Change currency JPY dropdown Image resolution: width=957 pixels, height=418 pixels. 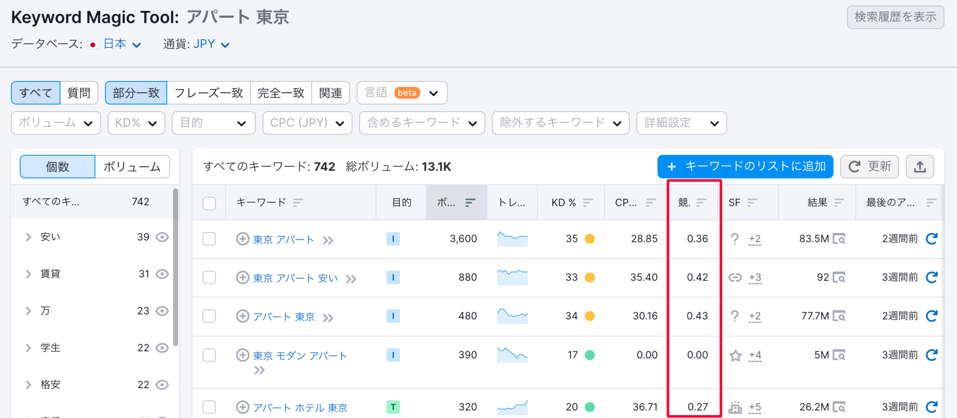point(212,44)
